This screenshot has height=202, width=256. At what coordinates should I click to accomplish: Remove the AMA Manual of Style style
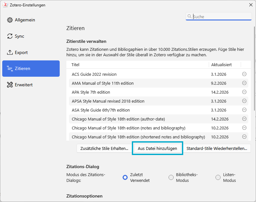click(244, 83)
